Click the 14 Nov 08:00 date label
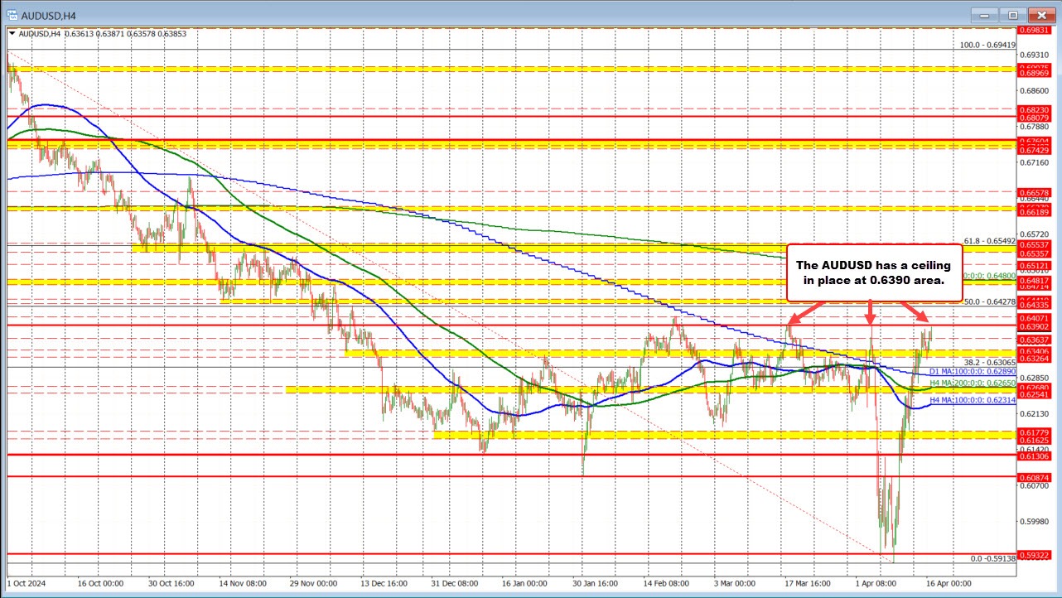Image resolution: width=1062 pixels, height=598 pixels. (x=241, y=583)
